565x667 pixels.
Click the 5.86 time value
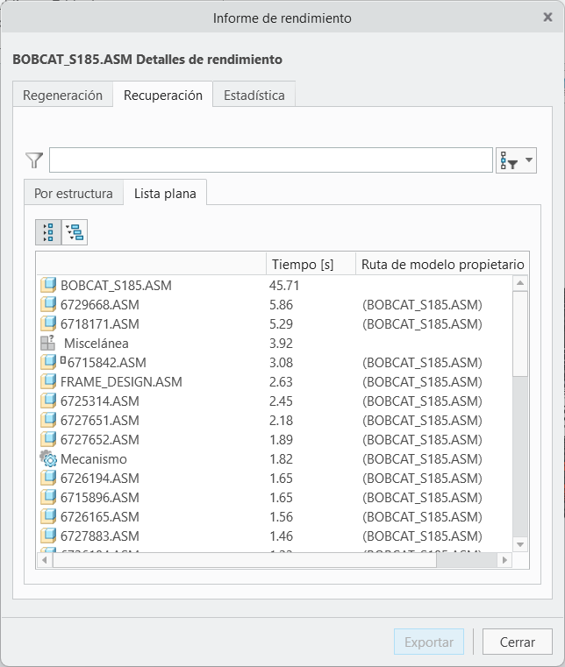click(x=281, y=304)
